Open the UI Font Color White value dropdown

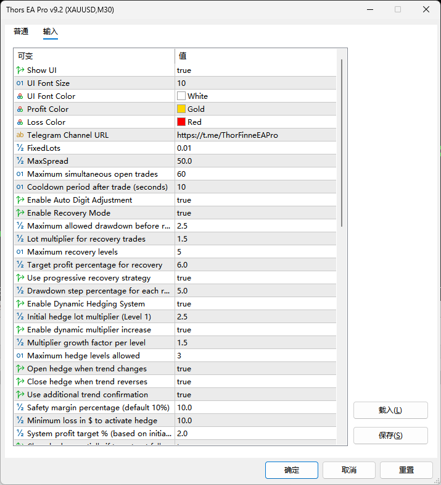pyautogui.click(x=255, y=96)
